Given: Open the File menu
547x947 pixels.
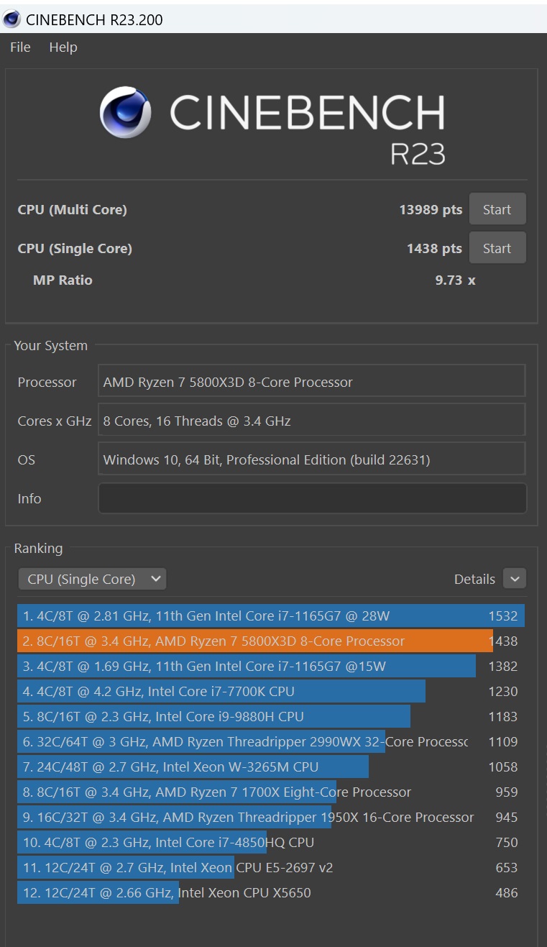Looking at the screenshot, I should click(x=20, y=47).
